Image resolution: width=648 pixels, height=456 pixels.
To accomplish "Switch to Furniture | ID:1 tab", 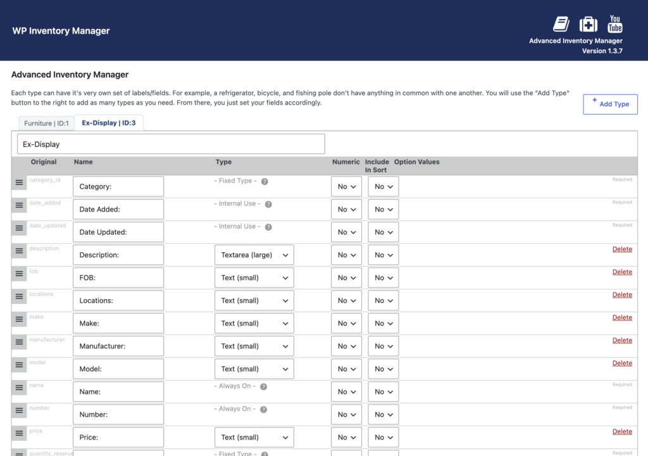I will 46,123.
